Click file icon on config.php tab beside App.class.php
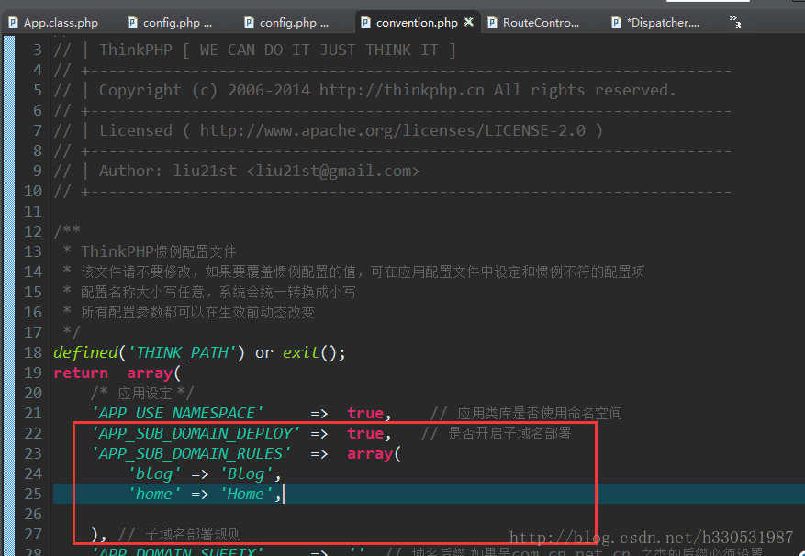The width and height of the screenshot is (805, 556). (x=134, y=22)
